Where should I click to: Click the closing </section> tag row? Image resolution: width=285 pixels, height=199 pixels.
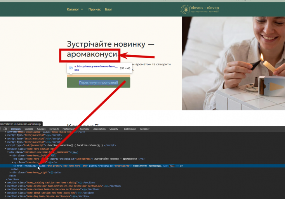(12, 179)
